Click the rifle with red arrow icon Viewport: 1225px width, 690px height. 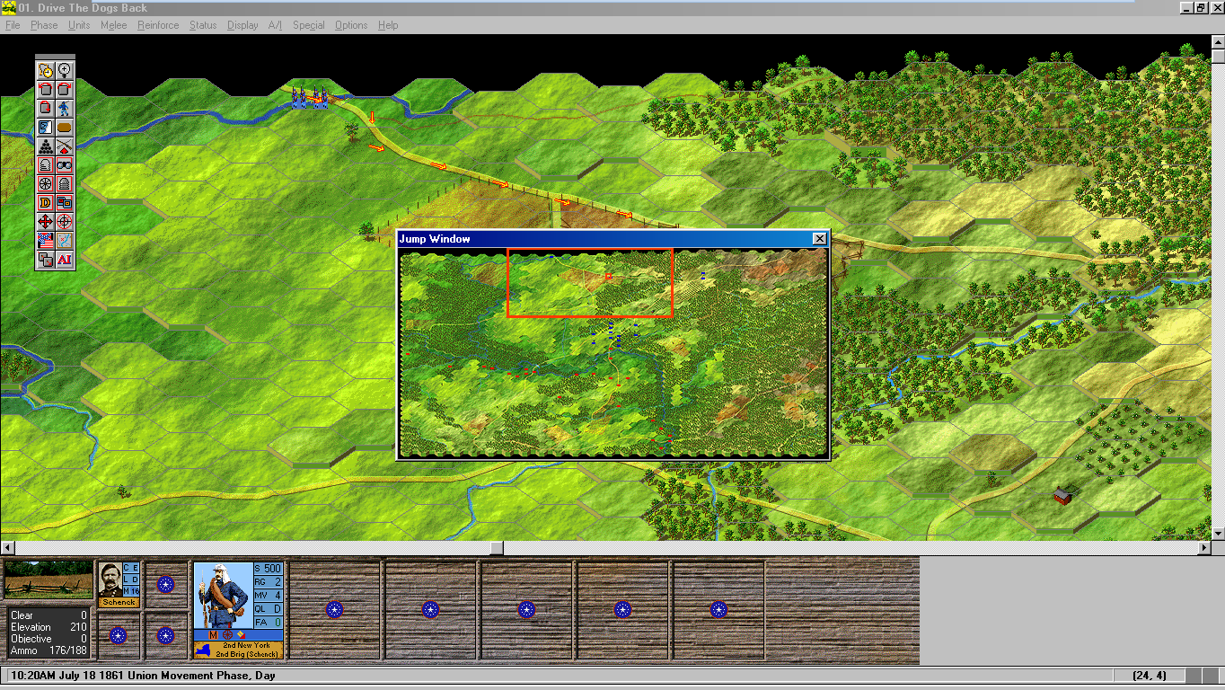click(x=65, y=146)
